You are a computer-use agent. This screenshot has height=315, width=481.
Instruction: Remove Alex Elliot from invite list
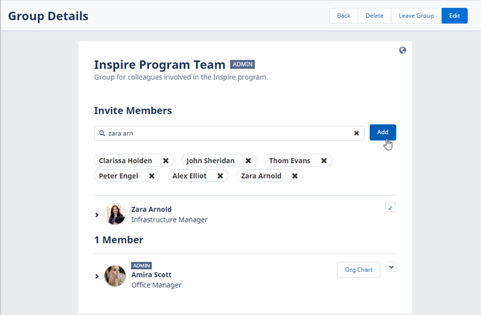[x=220, y=176]
